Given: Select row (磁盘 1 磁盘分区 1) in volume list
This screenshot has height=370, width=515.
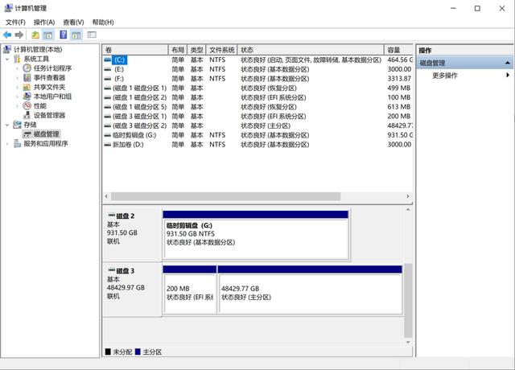Looking at the screenshot, I should coord(257,88).
